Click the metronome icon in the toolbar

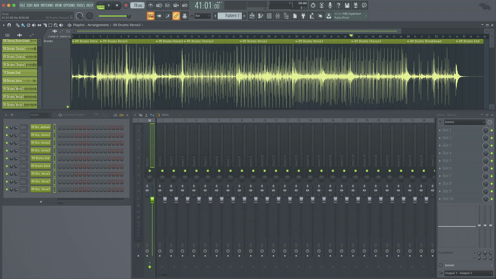[150, 5]
